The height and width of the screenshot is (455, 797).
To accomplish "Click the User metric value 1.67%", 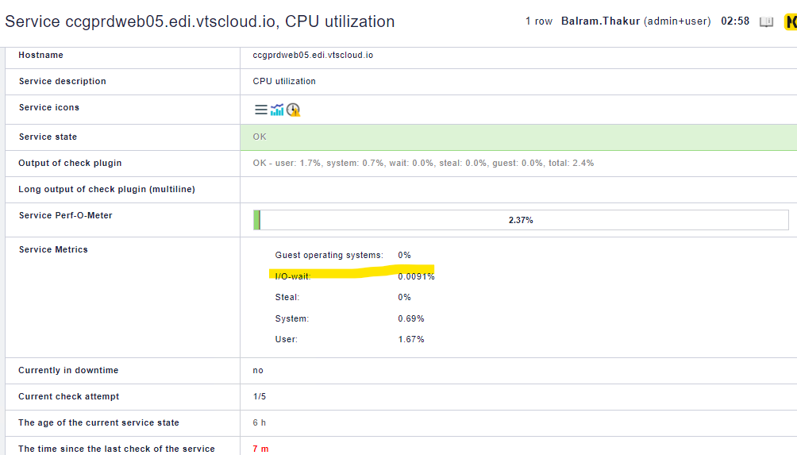I will tap(411, 339).
